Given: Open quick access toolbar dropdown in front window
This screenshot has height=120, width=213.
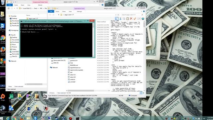Looking at the screenshot, I should [57, 8].
